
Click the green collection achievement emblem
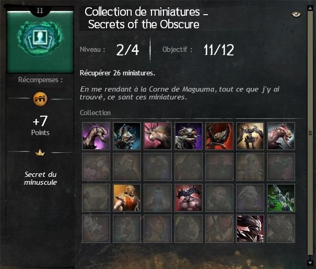pos(40,39)
